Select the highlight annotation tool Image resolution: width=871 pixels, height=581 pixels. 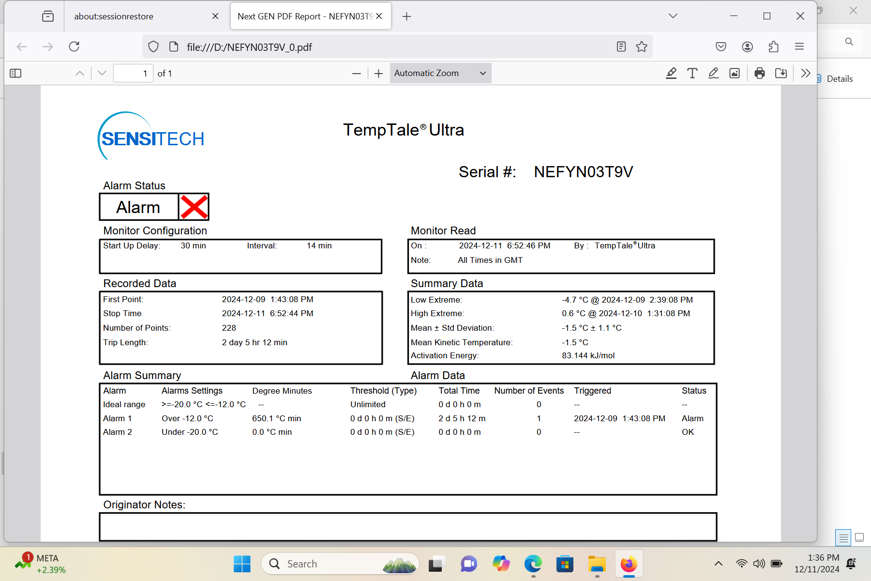[671, 73]
